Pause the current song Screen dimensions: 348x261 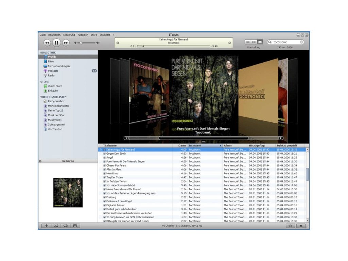[x=56, y=42]
